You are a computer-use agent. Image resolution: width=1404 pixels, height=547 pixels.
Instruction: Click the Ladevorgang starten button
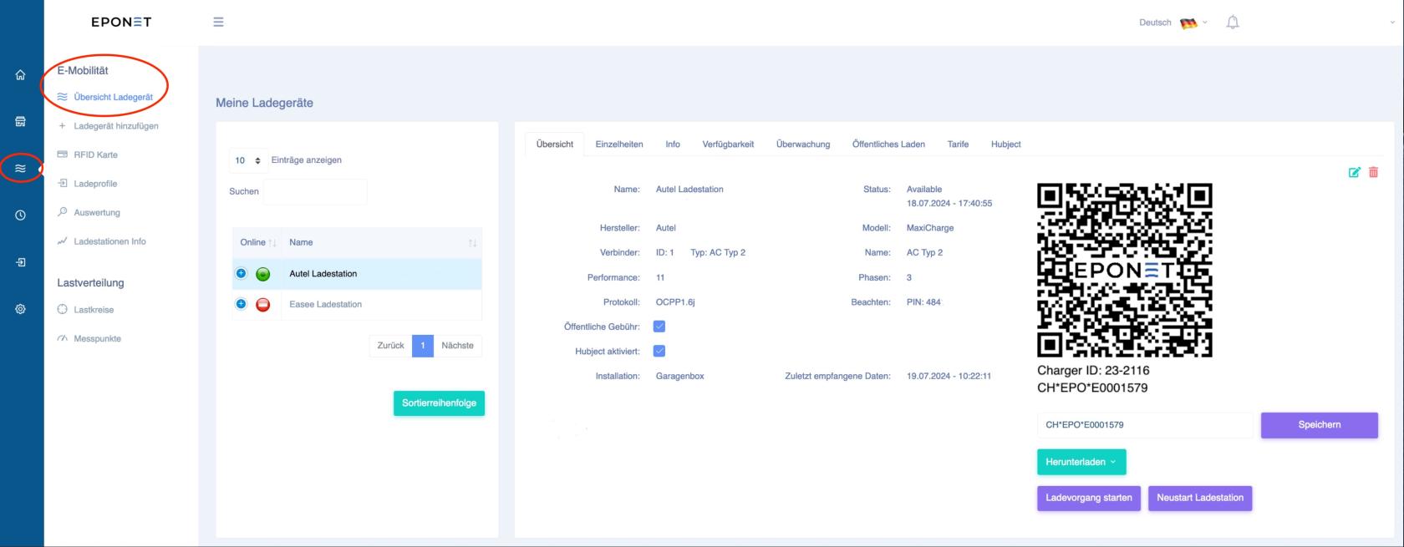click(x=1089, y=498)
